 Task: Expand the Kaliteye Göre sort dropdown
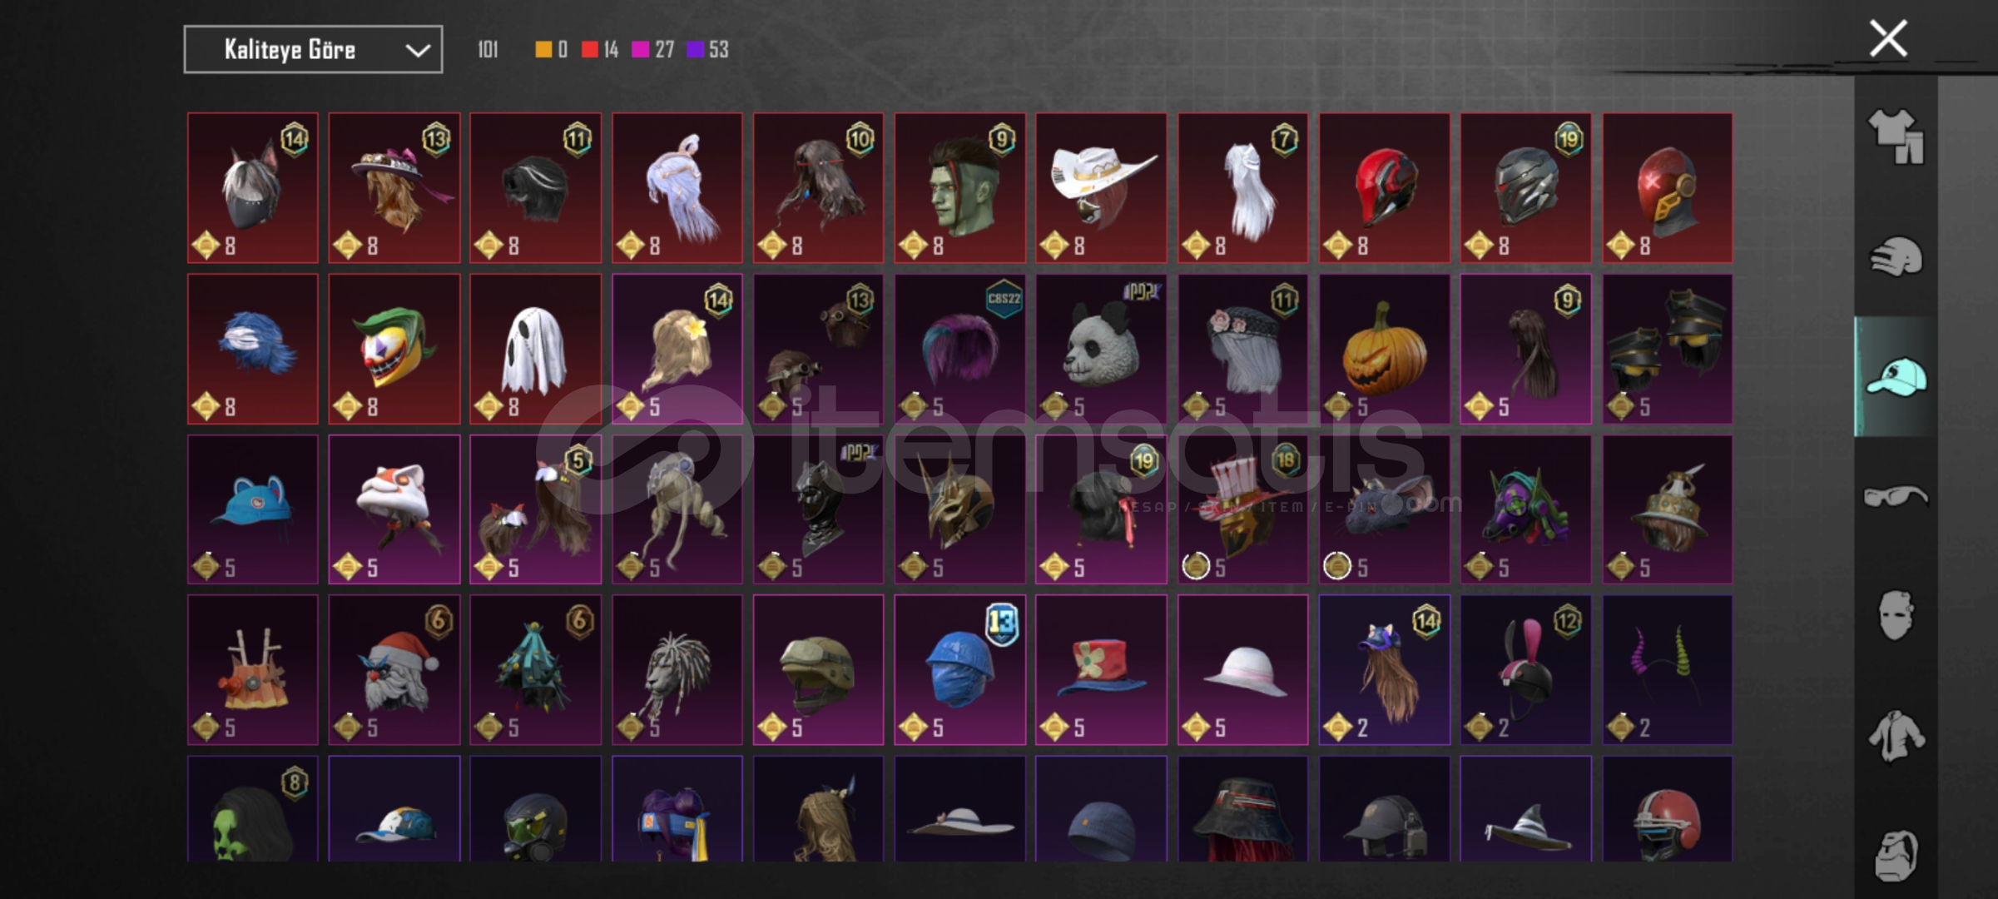tap(313, 50)
